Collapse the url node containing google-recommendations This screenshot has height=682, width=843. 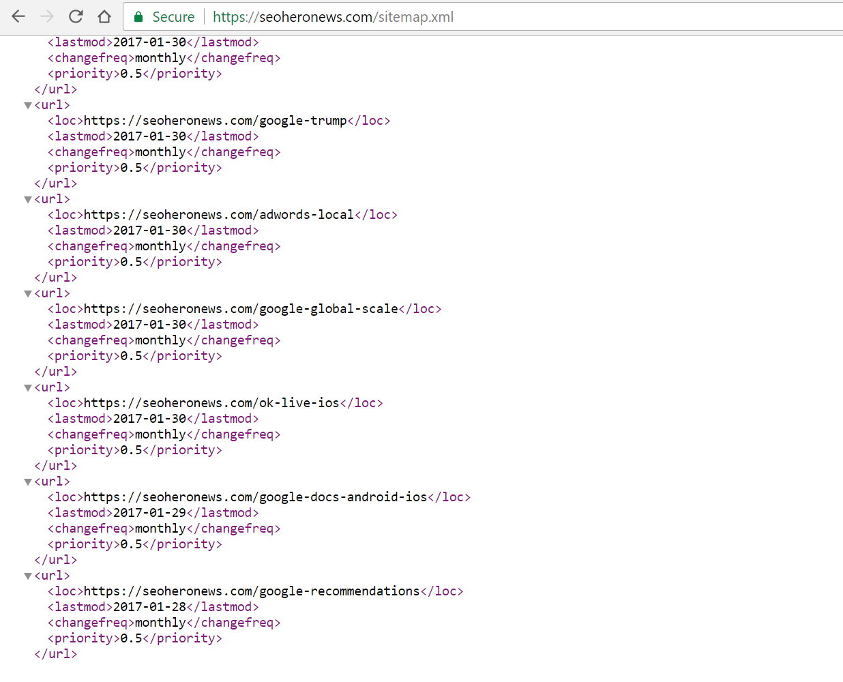28,576
